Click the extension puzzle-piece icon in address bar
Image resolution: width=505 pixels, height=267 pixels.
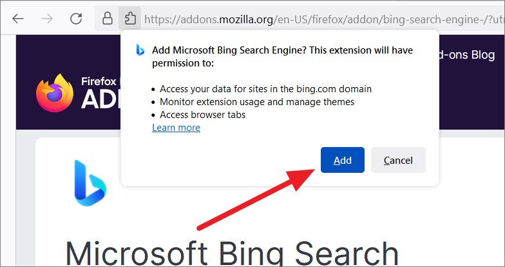pyautogui.click(x=130, y=18)
